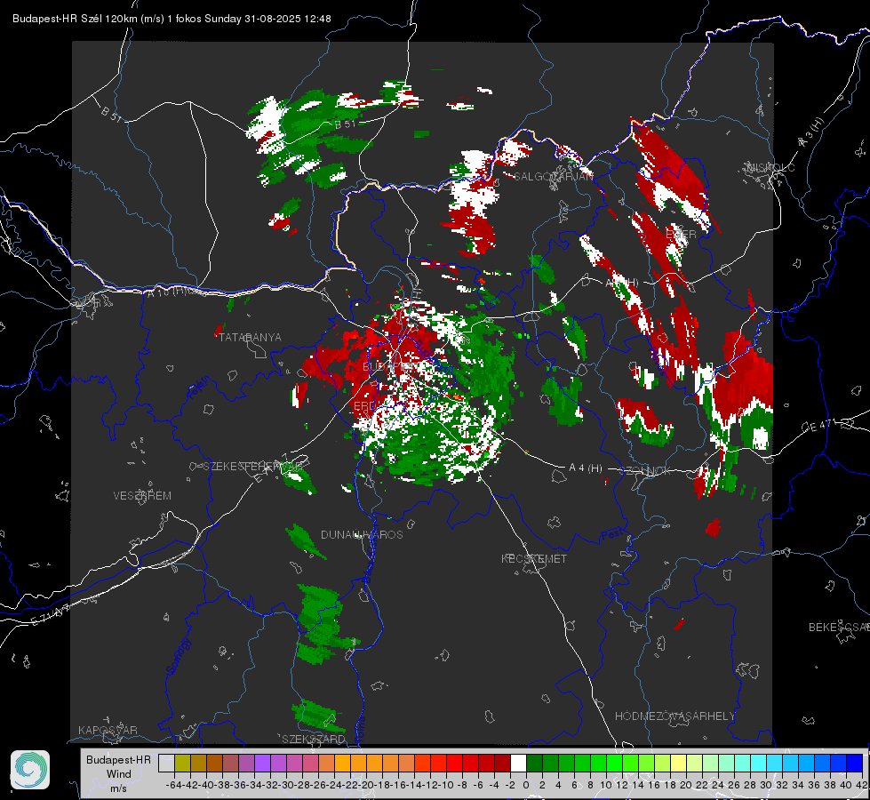Click the ÉRD label southwest of Budapest
Screen dimensions: 870x800
(364, 406)
